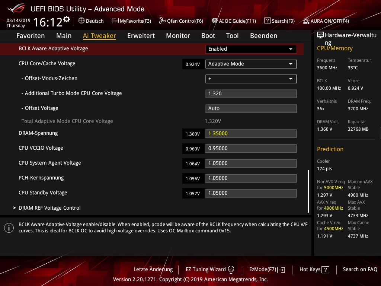The height and width of the screenshot is (286, 381).
Task: Click the 4500MHz Cache prediction value
Action: click(x=333, y=229)
